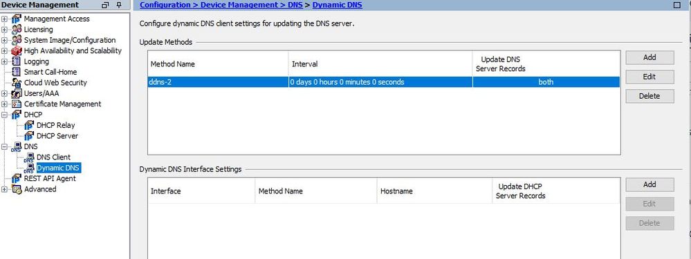Viewport: 691px width, 259px height.
Task: Click the DHCP folder icon
Action: point(17,115)
